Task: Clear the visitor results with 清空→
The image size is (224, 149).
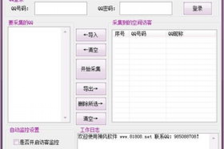Action: (x=91, y=119)
